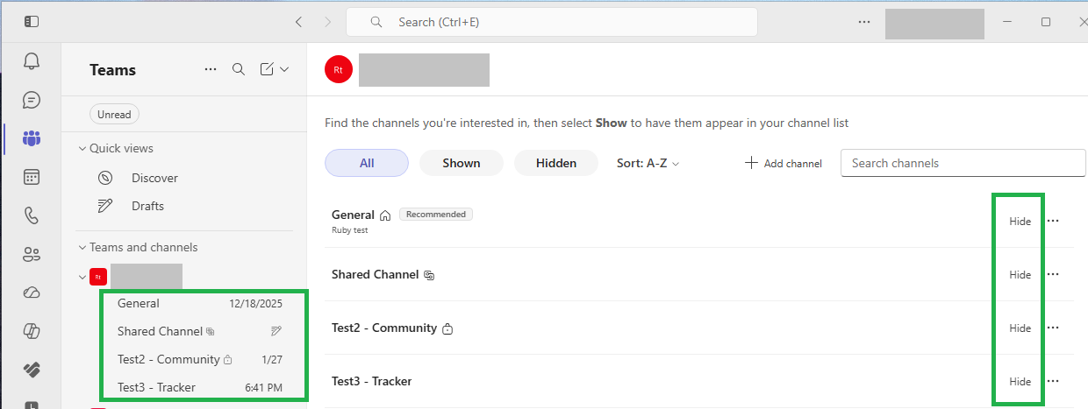Open title bar settings and more ellipsis
The height and width of the screenshot is (409, 1088).
(x=864, y=22)
